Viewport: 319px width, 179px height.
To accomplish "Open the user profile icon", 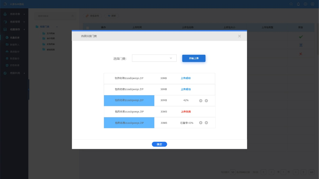I will click(313, 4).
